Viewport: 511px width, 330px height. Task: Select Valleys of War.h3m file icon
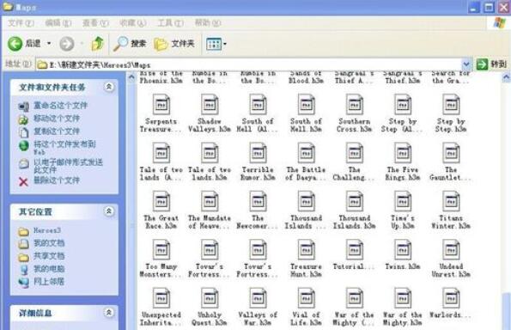pos(258,298)
